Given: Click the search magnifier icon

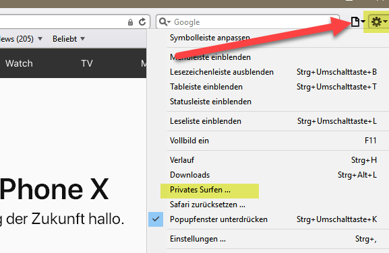Looking at the screenshot, I should pos(163,22).
